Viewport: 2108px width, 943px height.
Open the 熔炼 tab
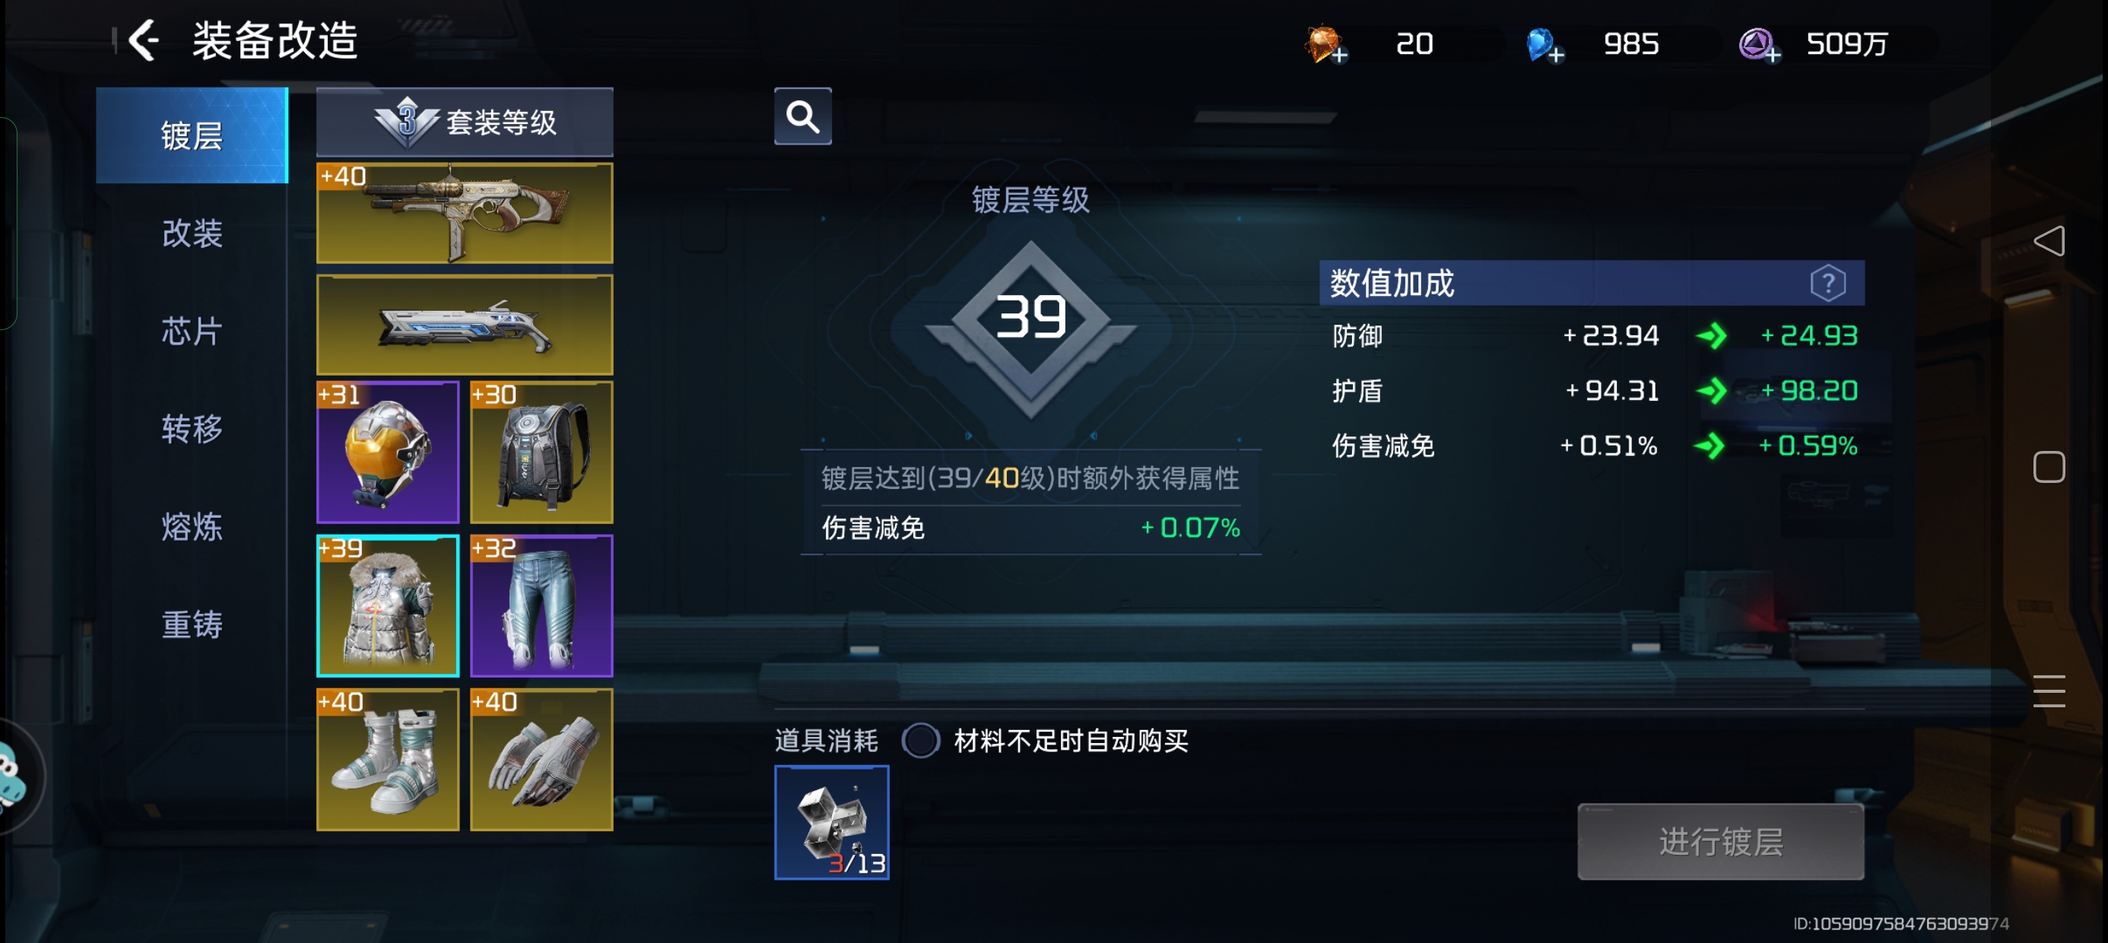point(192,526)
